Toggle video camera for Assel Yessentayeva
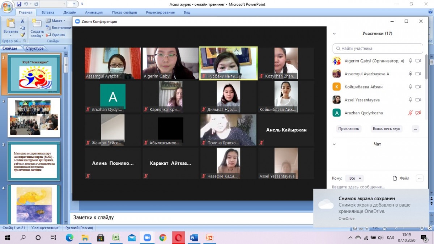Image resolution: width=434 pixels, height=244 pixels. tap(418, 100)
